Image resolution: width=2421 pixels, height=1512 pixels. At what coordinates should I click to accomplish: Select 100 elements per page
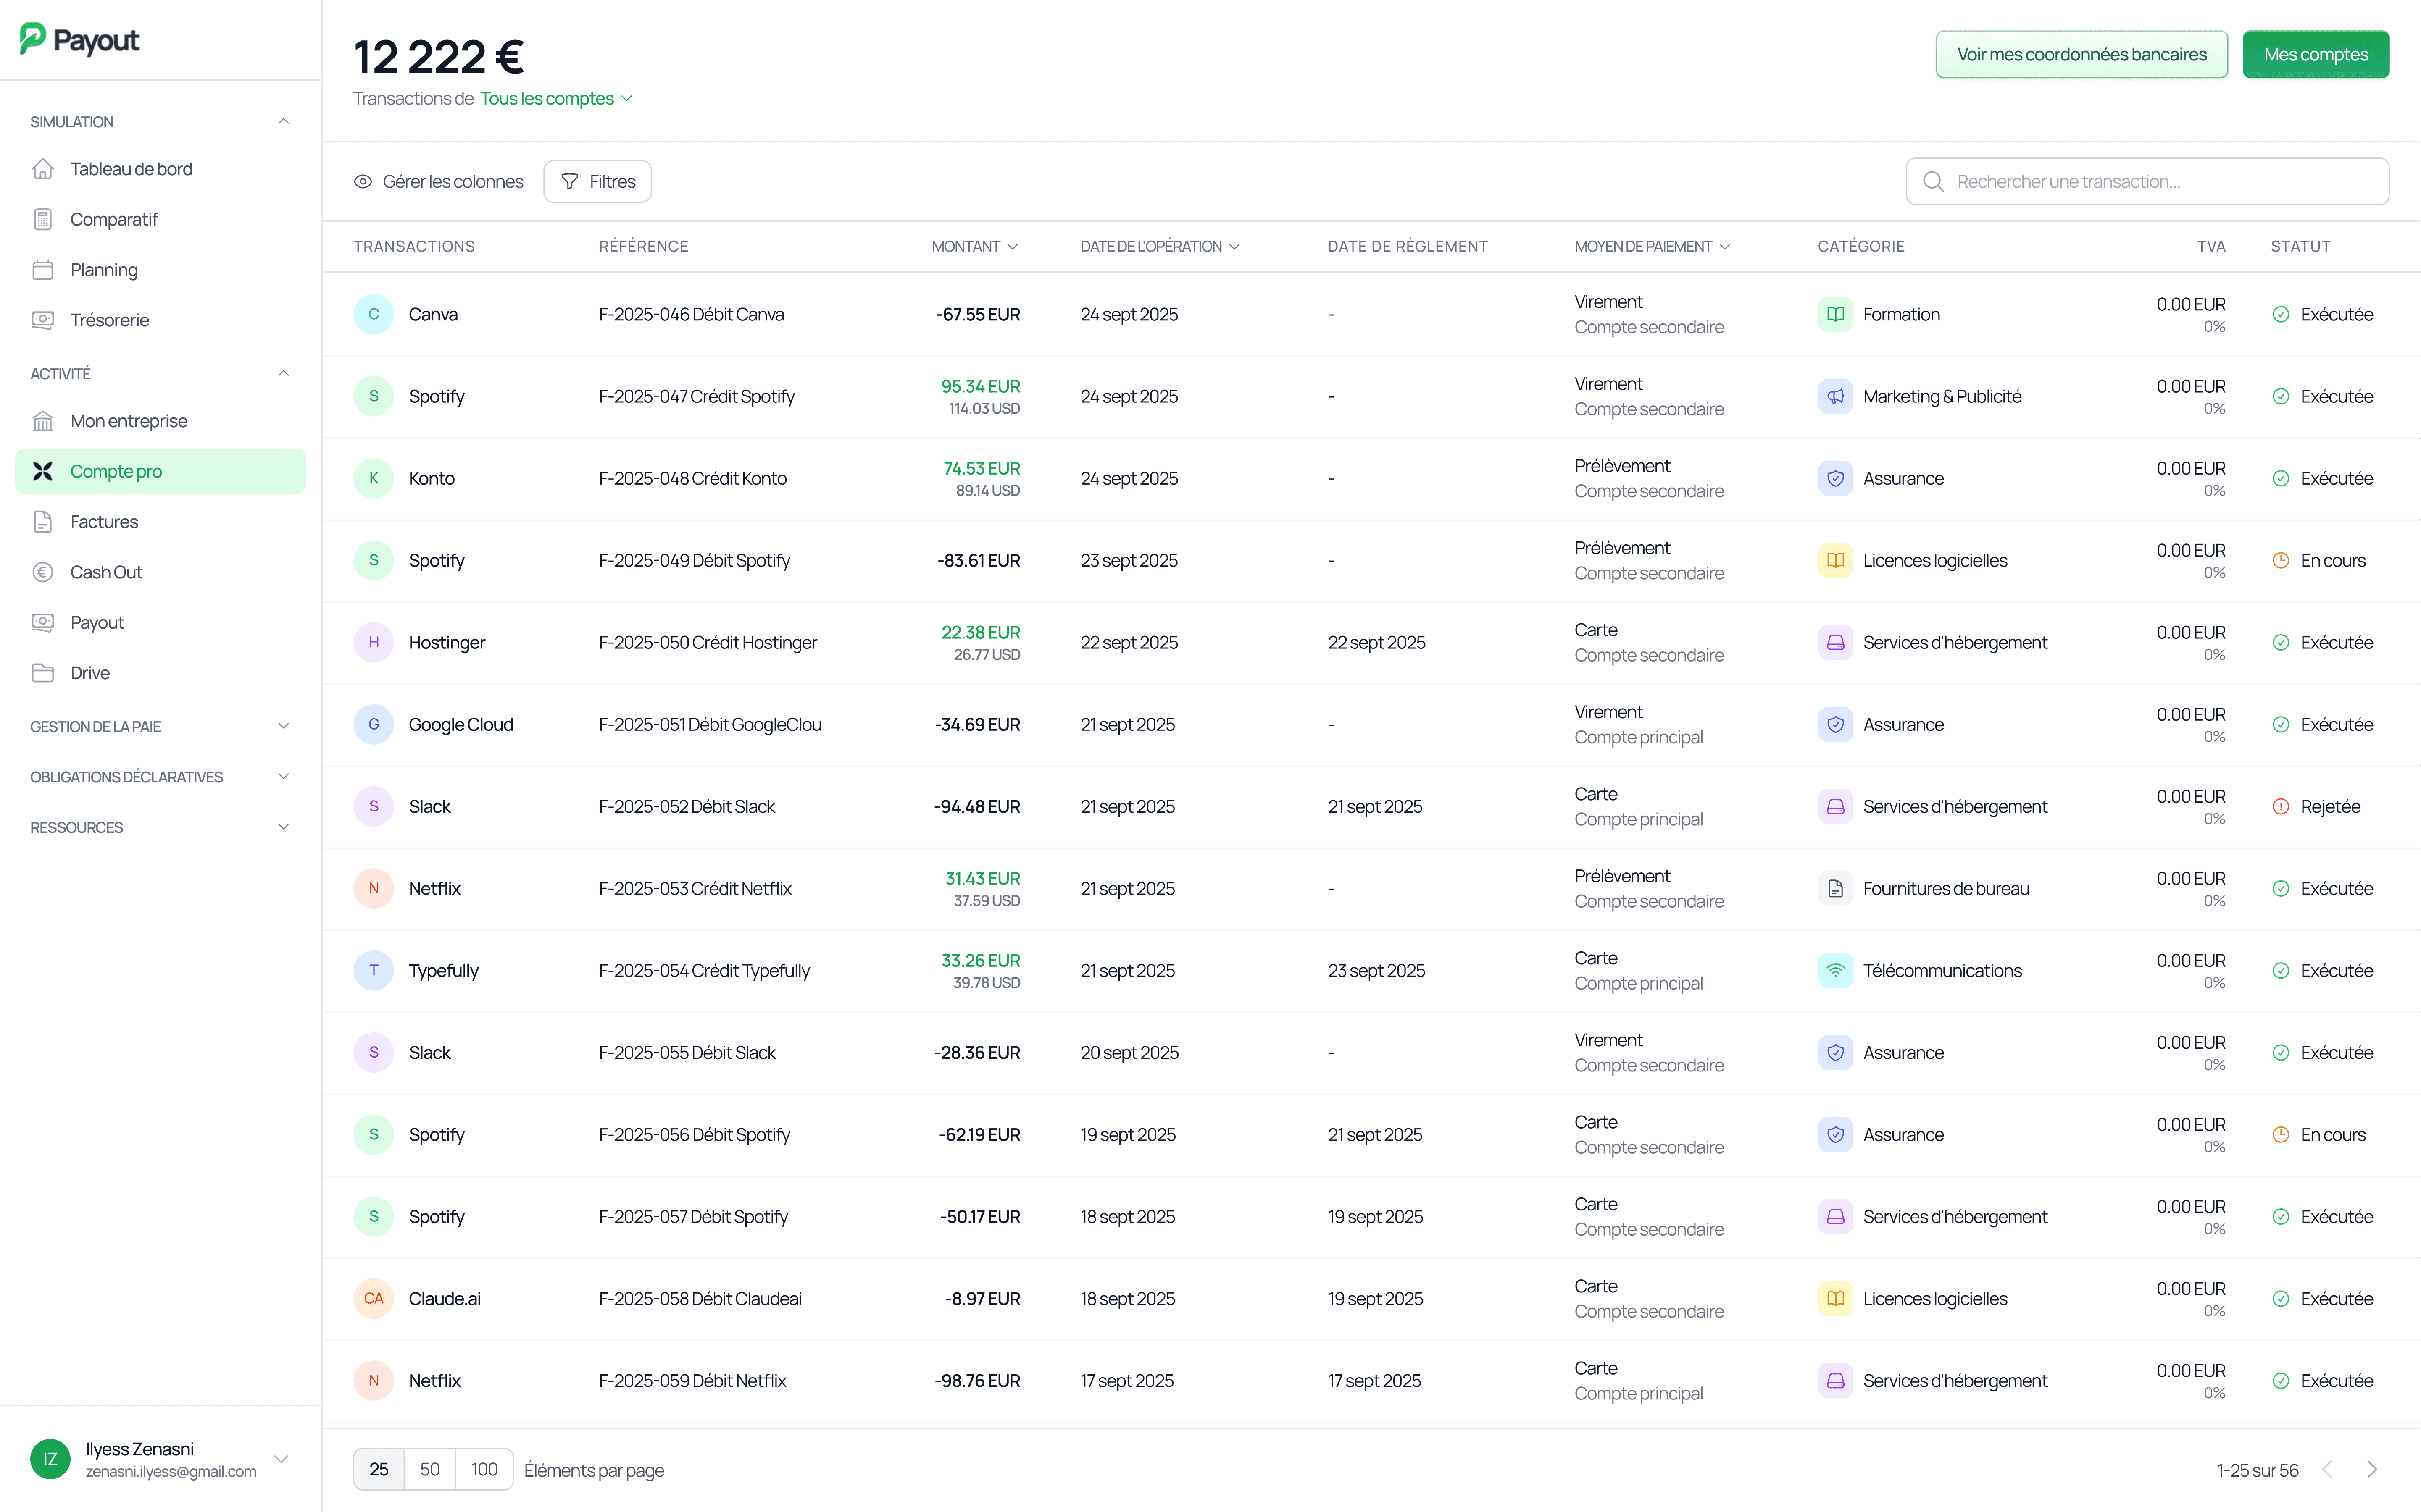[484, 1469]
